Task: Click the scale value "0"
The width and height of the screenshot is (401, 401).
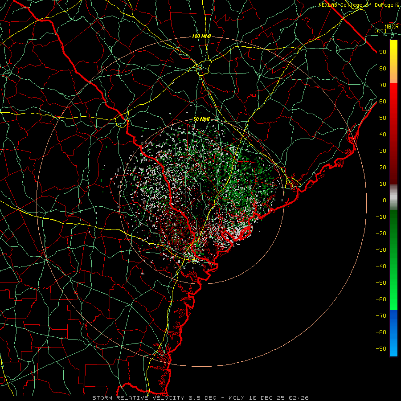Action: point(385,200)
